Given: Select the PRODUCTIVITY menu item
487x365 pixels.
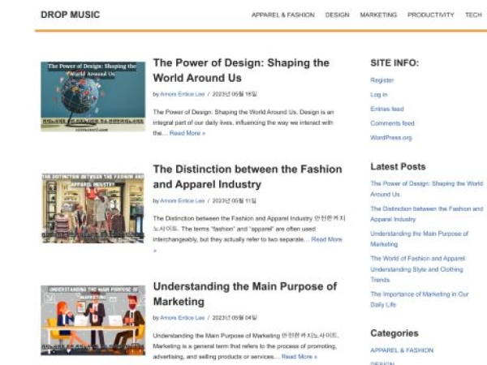Looking at the screenshot, I should [x=430, y=15].
